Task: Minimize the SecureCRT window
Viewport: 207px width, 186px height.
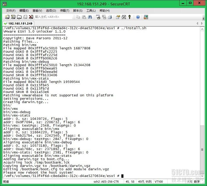Action: (183, 3)
